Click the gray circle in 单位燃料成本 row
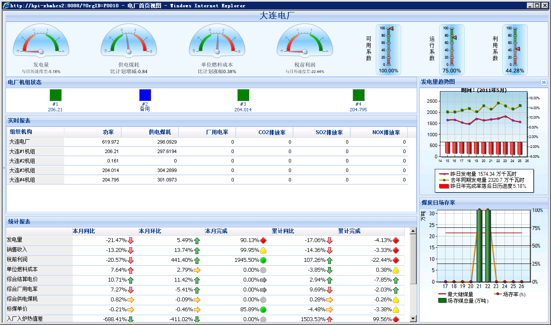This screenshot has height=325, width=551. pyautogui.click(x=263, y=270)
